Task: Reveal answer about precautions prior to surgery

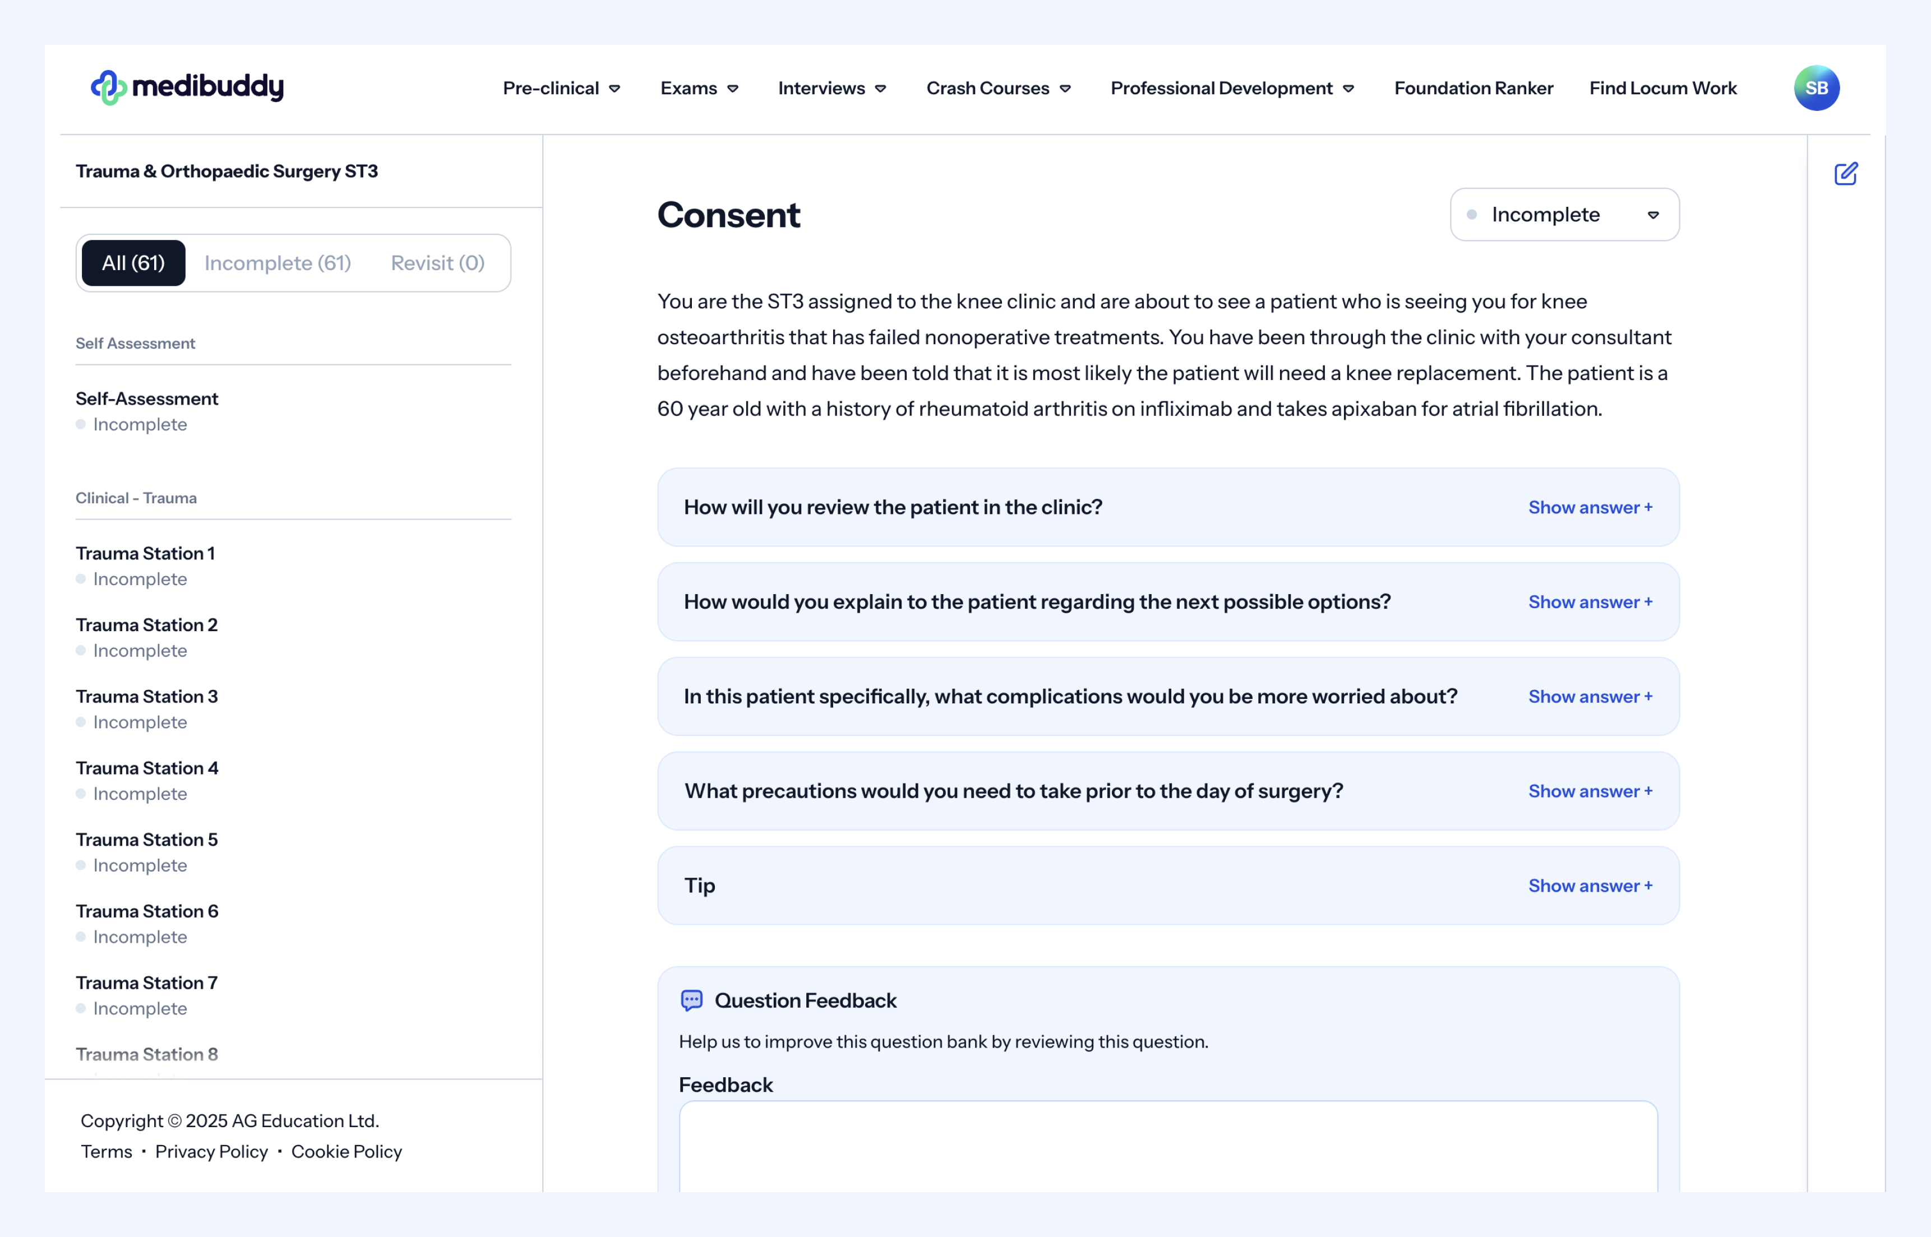Action: (x=1590, y=791)
